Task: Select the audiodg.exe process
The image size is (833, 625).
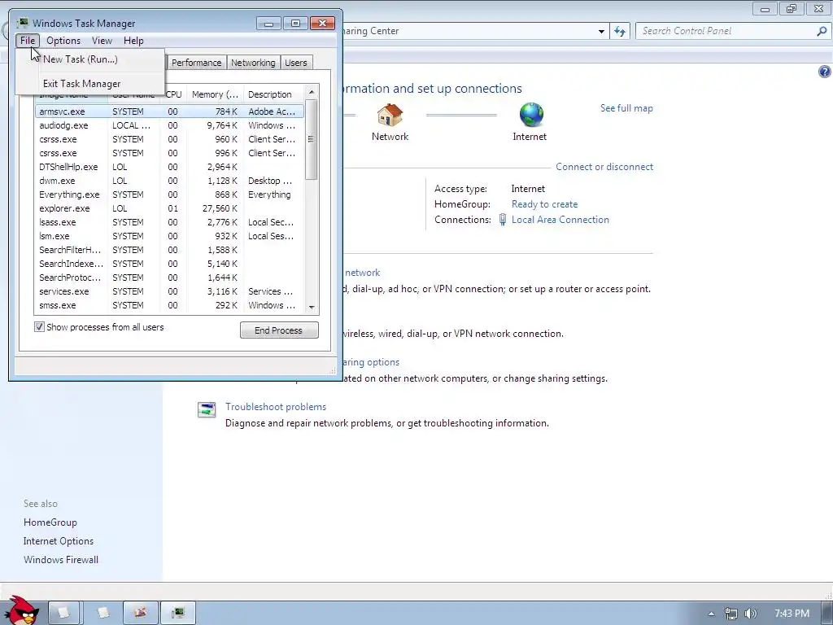Action: click(x=170, y=125)
